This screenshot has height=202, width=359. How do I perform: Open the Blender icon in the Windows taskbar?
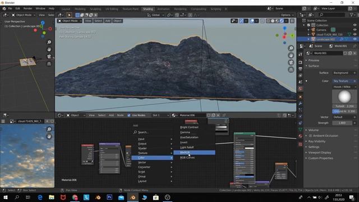point(132,198)
